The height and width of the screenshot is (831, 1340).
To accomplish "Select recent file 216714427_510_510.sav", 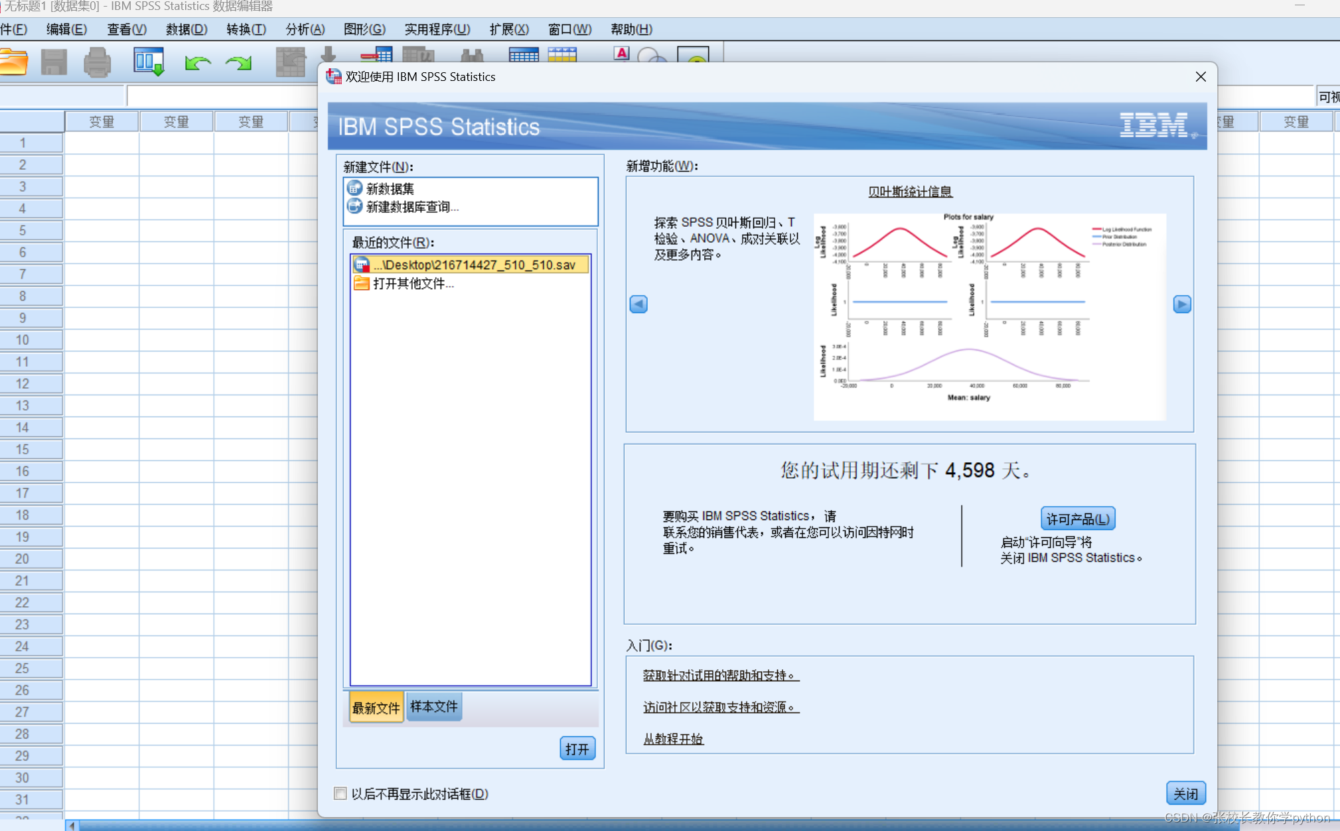I will [471, 265].
